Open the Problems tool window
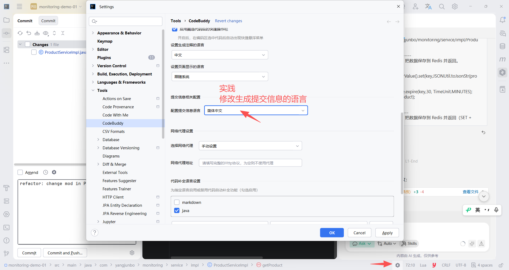Image resolution: width=509 pixels, height=270 pixels. (x=6, y=240)
